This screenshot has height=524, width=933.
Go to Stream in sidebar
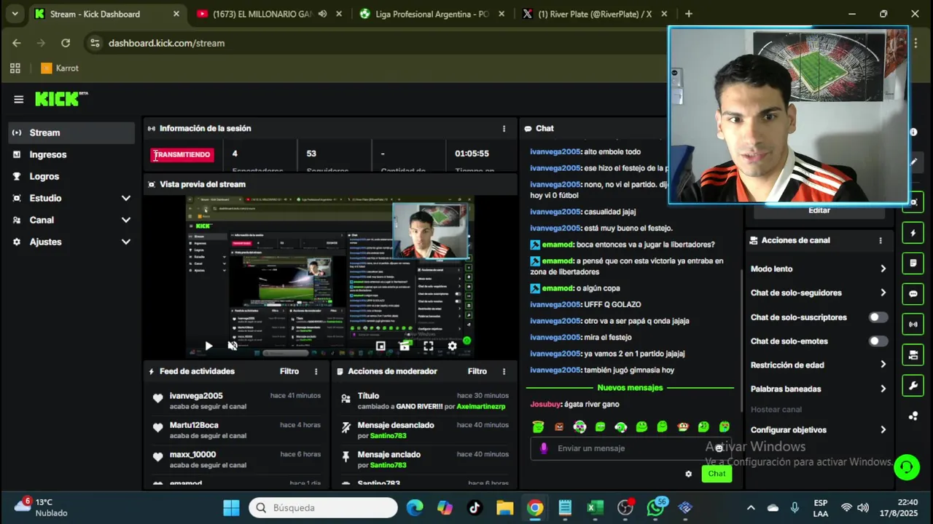tap(71, 132)
